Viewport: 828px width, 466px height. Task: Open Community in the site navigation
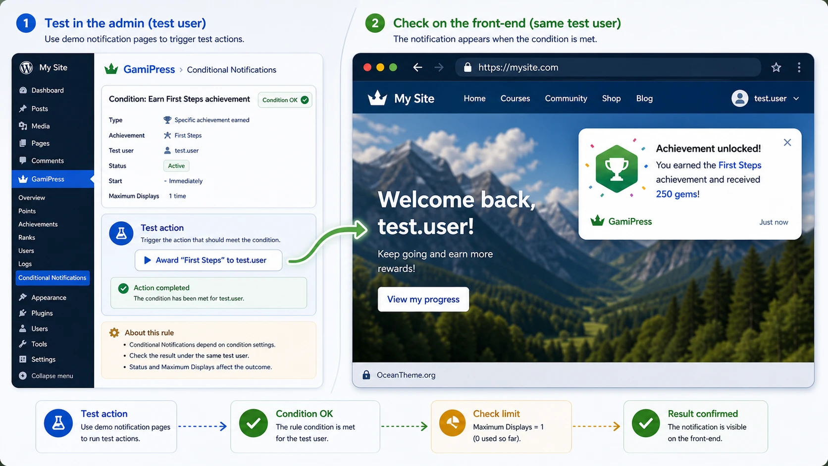coord(566,99)
